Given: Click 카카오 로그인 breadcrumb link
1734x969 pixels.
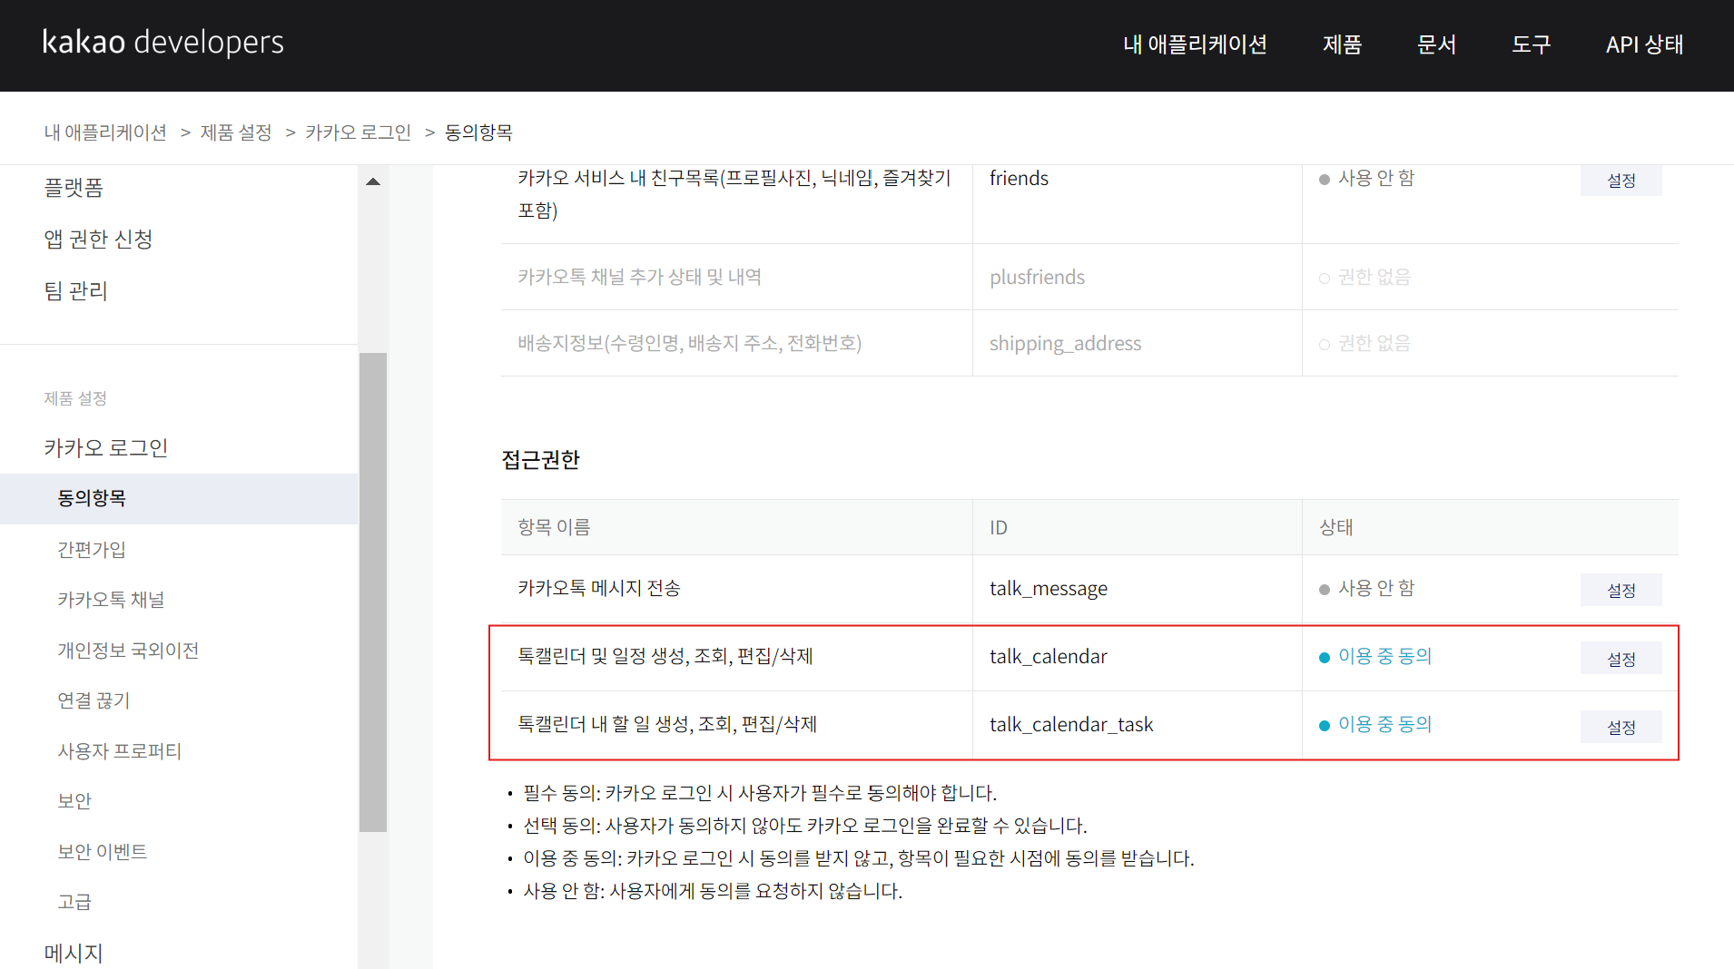Looking at the screenshot, I should (x=359, y=132).
